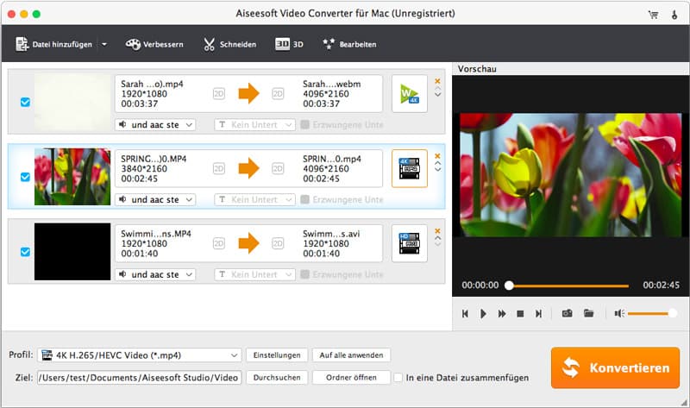
Task: Click the register key icon in title bar
Action: [674, 15]
